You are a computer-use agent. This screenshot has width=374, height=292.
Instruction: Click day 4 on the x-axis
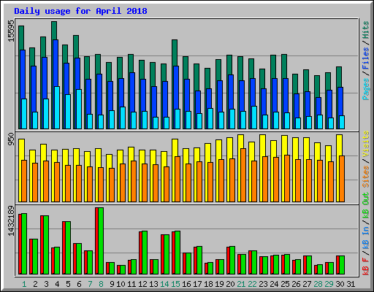[57, 284]
